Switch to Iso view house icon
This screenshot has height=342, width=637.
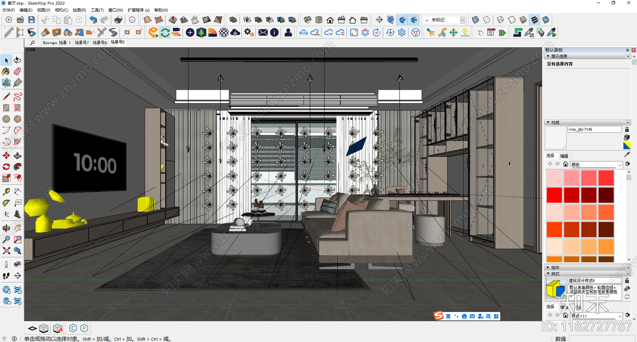point(308,20)
